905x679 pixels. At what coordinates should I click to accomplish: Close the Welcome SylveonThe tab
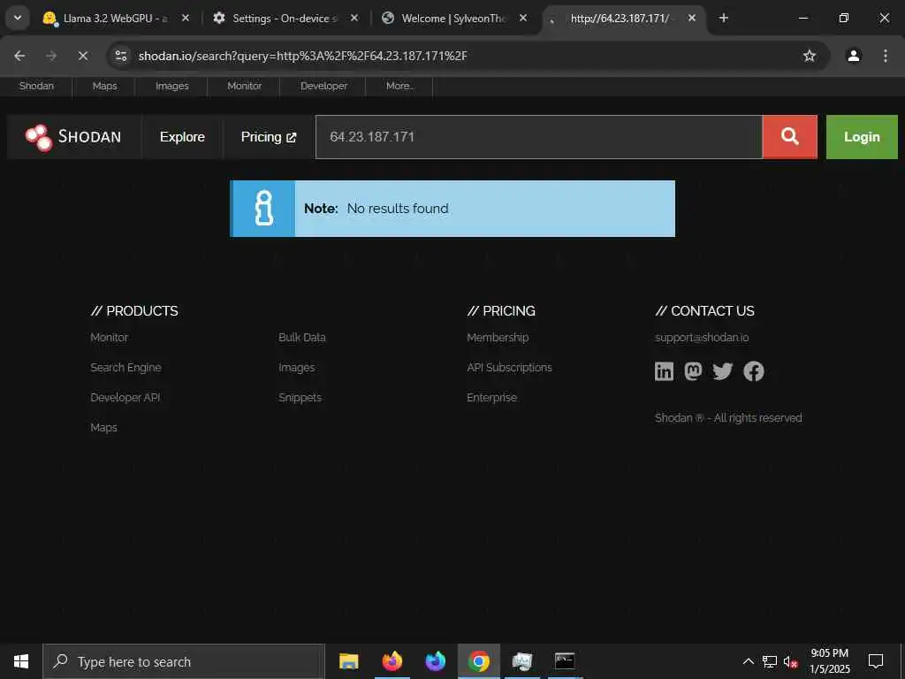pos(523,18)
